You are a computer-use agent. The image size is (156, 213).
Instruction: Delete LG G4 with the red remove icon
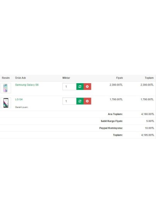tap(87, 101)
